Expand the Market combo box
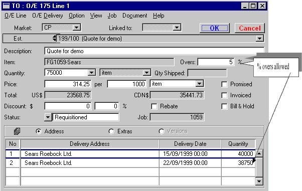Screen dimensions: 302x191 tap(76, 28)
